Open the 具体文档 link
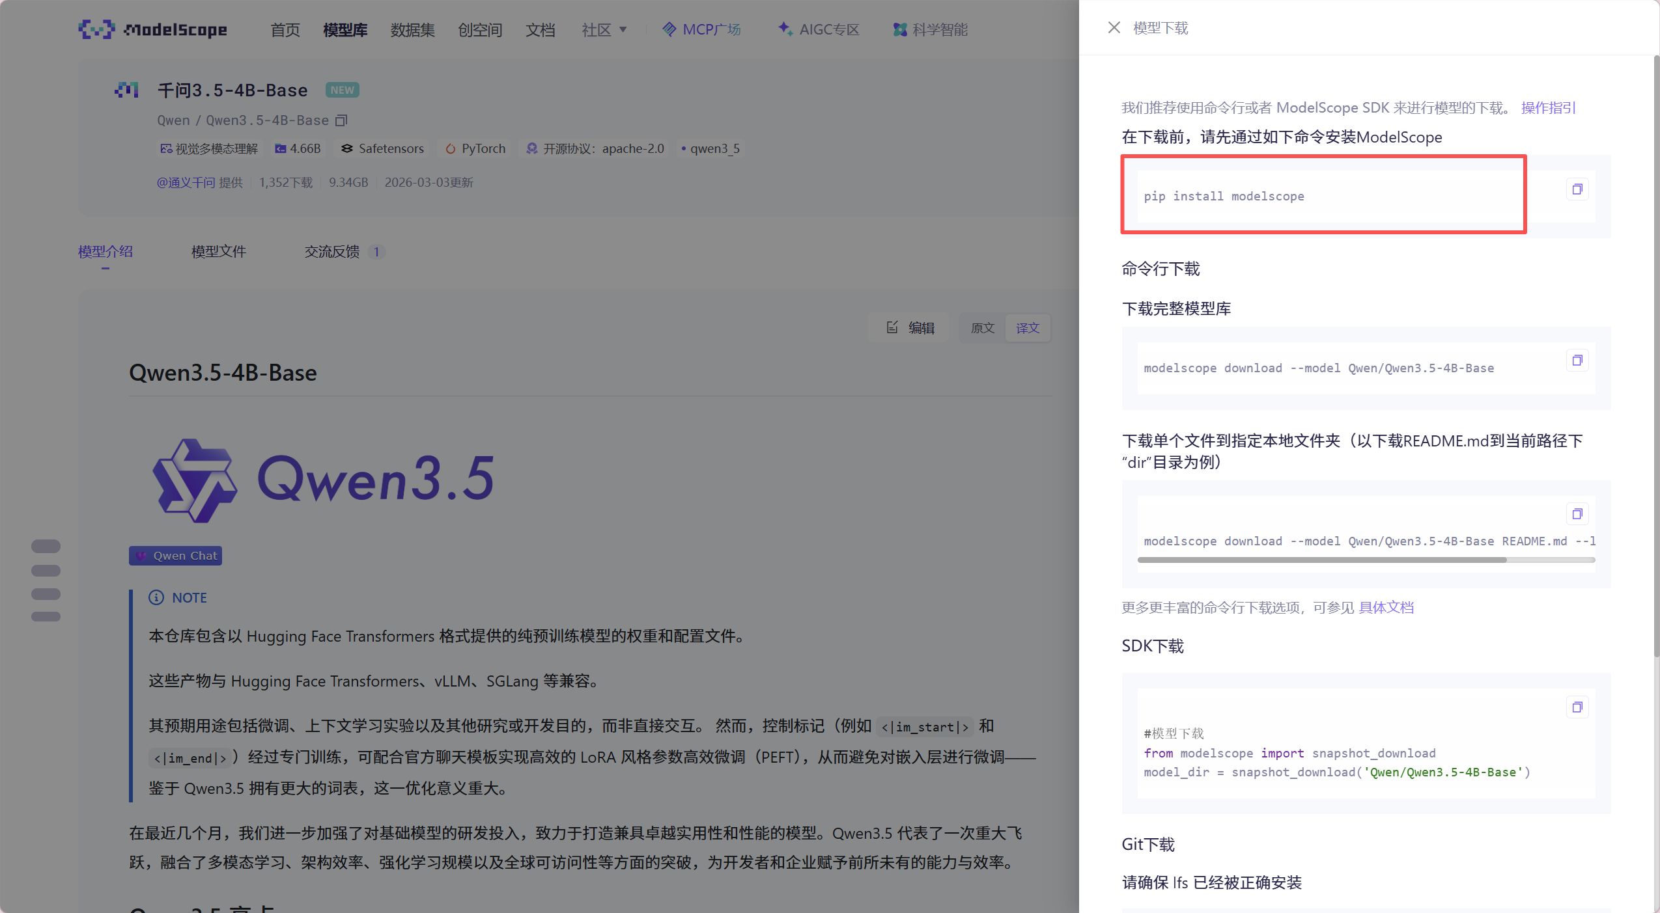Viewport: 1660px width, 913px height. (1386, 607)
